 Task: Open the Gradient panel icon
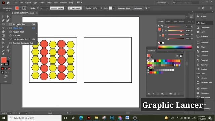click(198, 69)
